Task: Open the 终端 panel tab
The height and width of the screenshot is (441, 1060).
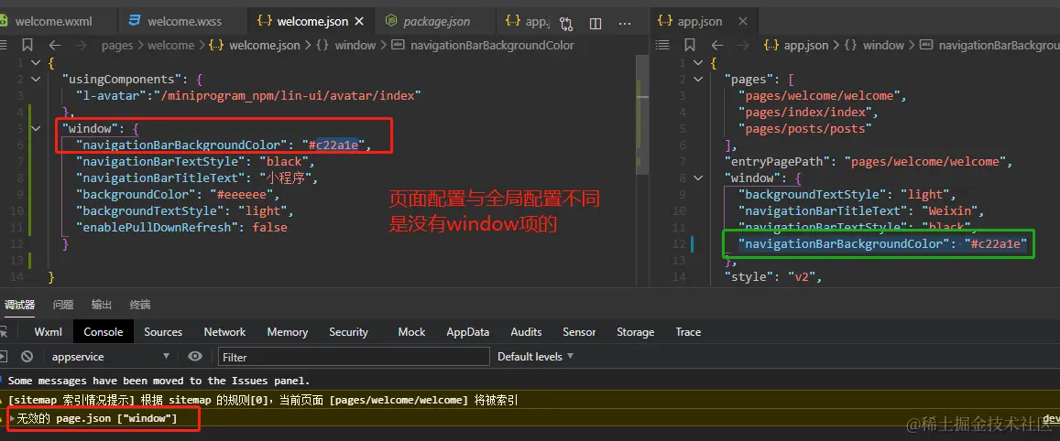Action: pos(140,305)
